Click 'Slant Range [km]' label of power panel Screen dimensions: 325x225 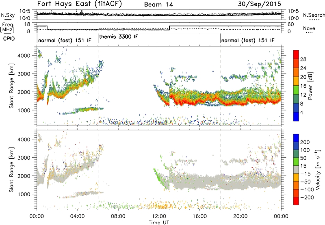click(x=11, y=86)
